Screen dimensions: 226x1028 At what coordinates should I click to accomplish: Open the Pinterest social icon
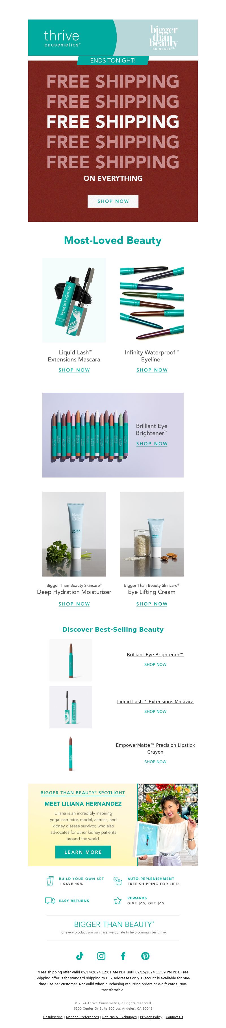(x=145, y=955)
